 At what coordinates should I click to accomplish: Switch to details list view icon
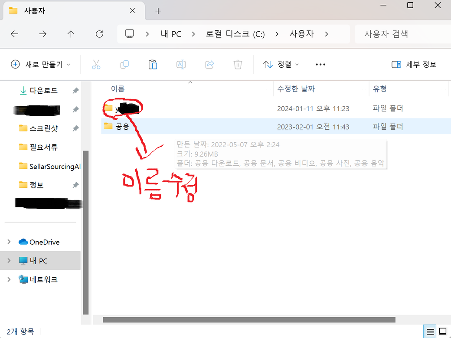tap(430, 331)
